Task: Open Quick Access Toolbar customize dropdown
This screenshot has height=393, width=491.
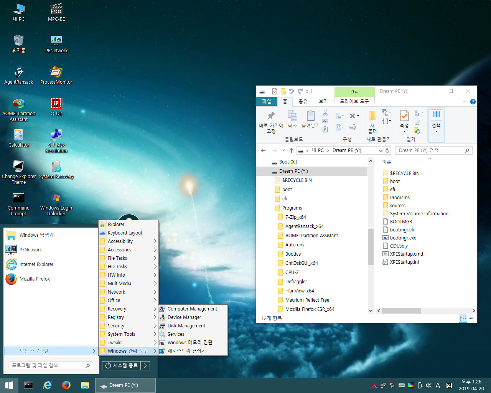Action: tap(307, 91)
